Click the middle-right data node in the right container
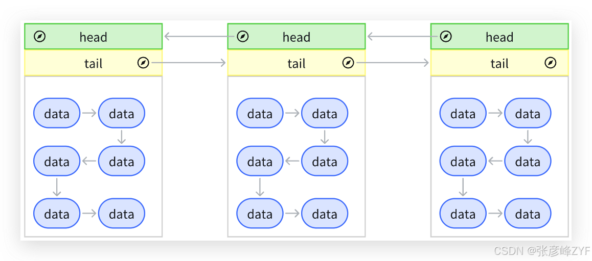Image resolution: width=592 pixels, height=261 pixels. pos(528,161)
